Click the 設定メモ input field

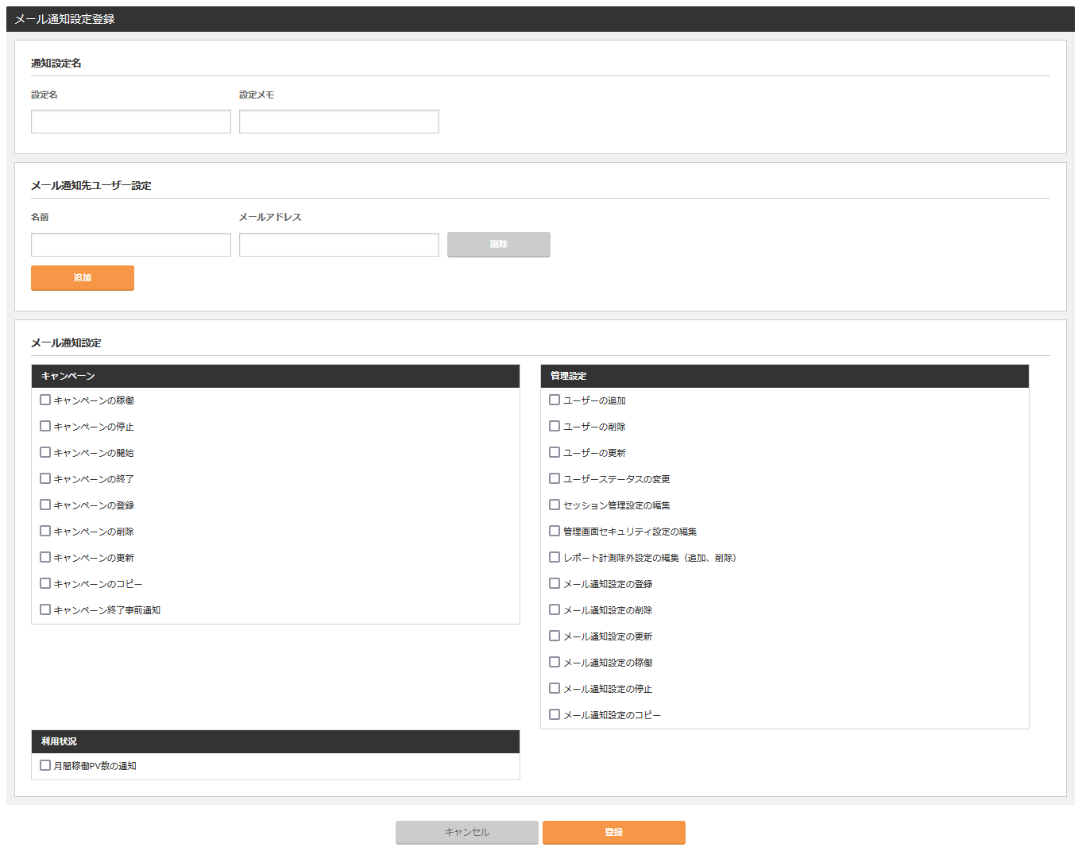point(339,122)
